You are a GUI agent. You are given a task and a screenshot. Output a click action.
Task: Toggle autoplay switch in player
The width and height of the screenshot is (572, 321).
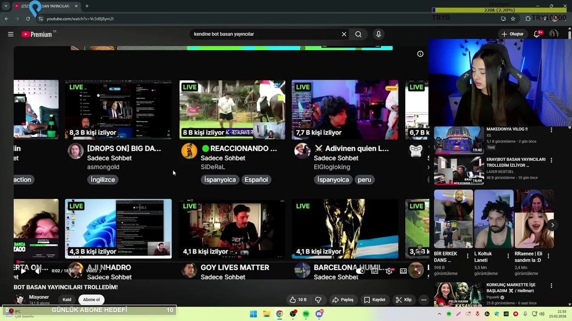[x=361, y=271]
